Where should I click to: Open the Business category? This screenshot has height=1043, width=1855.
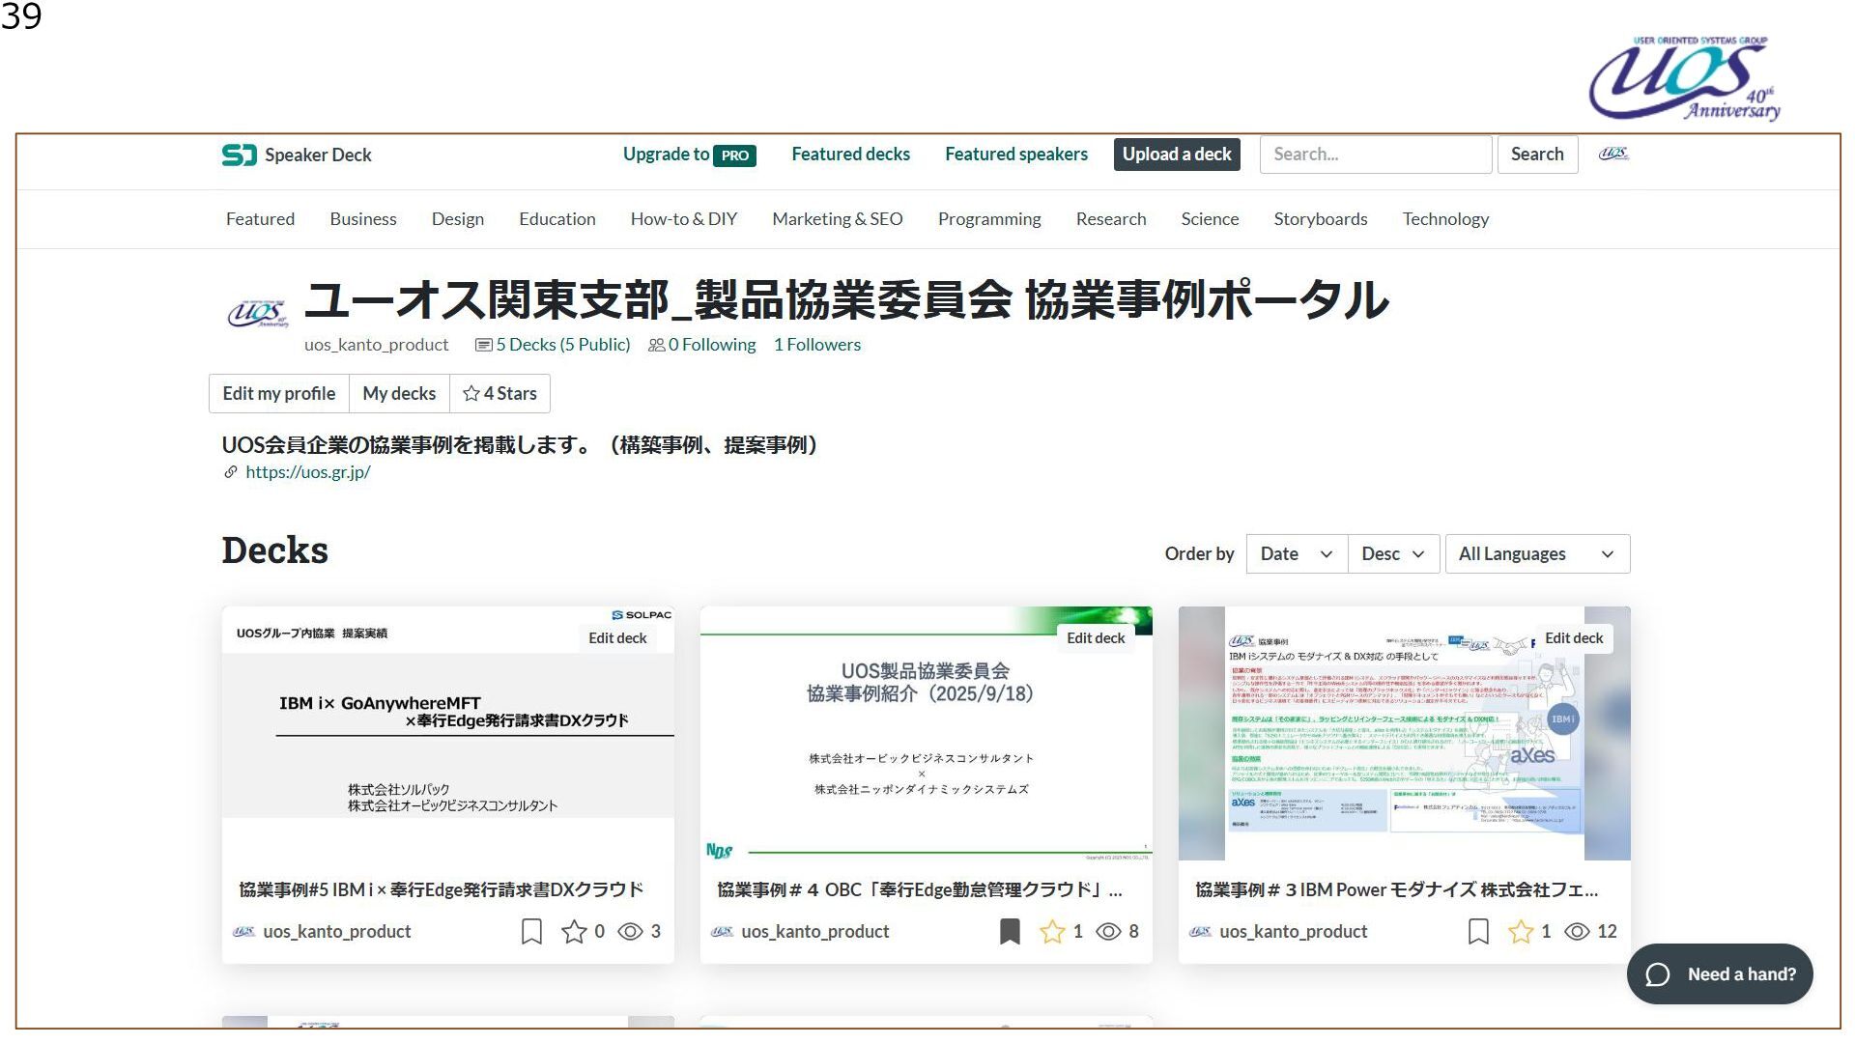[363, 219]
